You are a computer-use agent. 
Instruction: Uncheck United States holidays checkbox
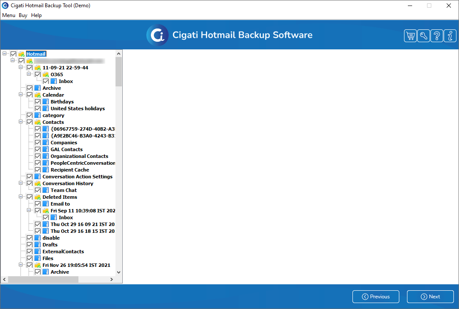(38, 109)
